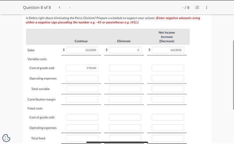The width and height of the screenshot is (234, 144).
Task: Click fixed Operating expenses Continue field
Action: (82, 128)
